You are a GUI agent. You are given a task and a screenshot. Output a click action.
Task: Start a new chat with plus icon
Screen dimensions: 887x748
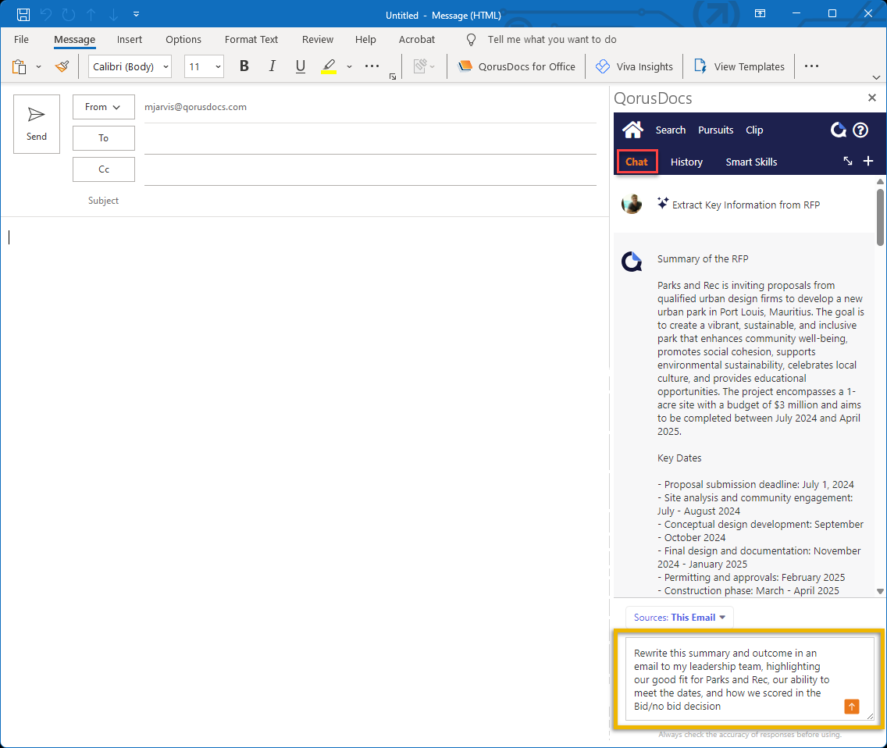coord(868,161)
